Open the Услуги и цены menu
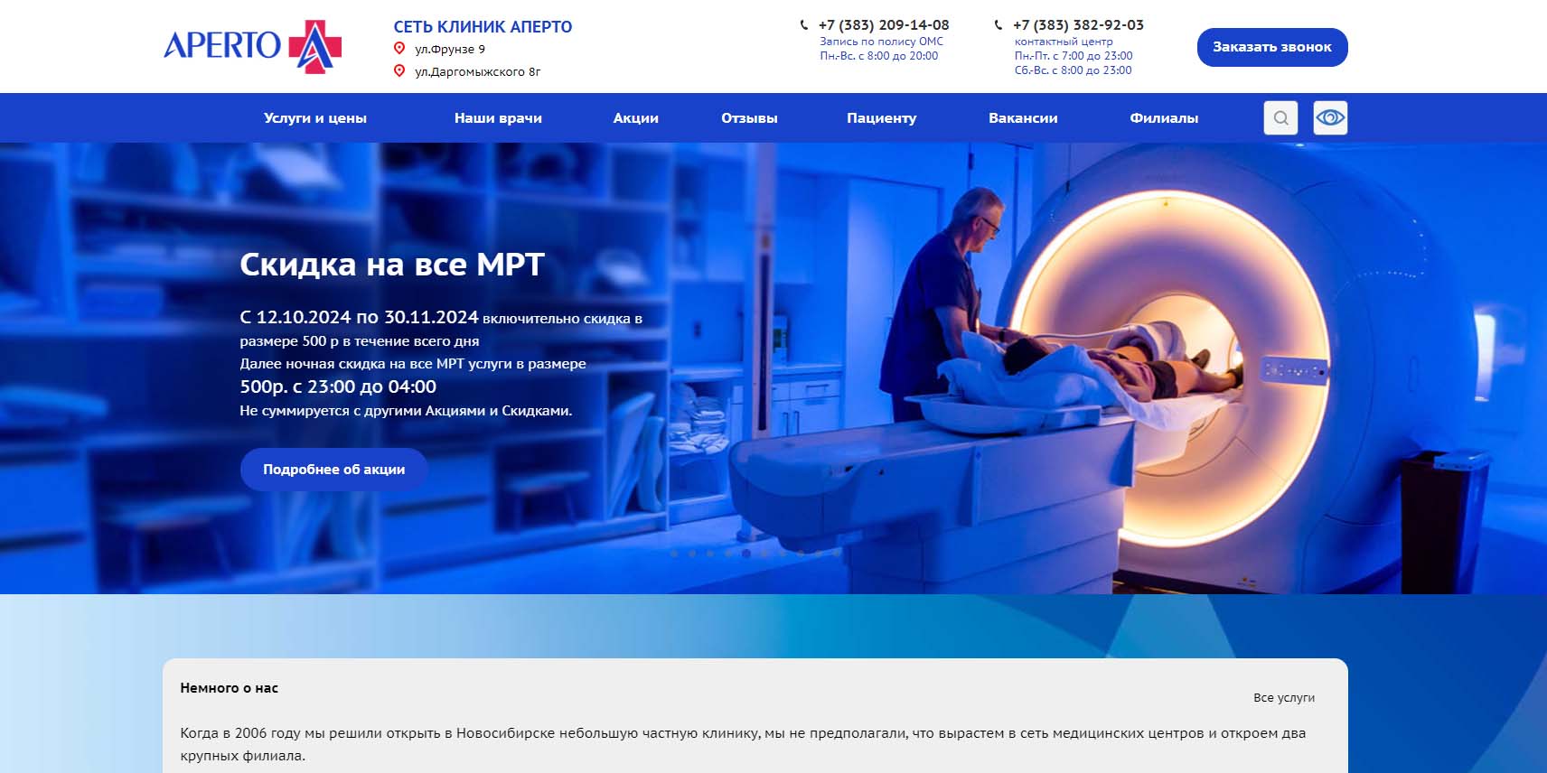The width and height of the screenshot is (1547, 773). (314, 118)
